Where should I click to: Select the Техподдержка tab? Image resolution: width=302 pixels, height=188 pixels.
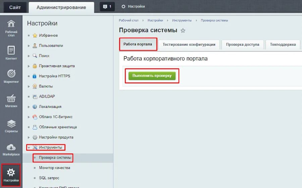283,45
